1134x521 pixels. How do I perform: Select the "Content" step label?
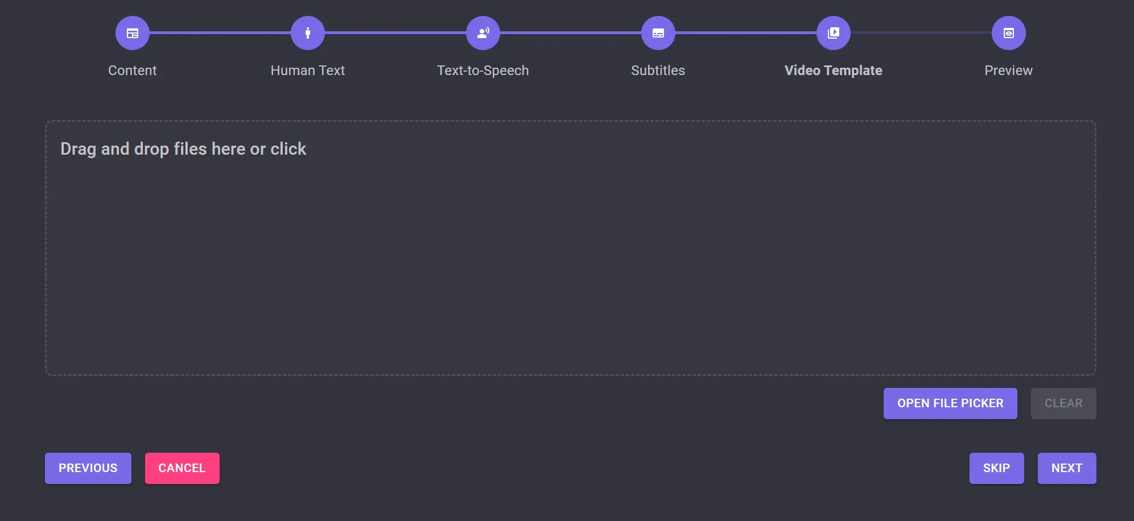tap(132, 71)
